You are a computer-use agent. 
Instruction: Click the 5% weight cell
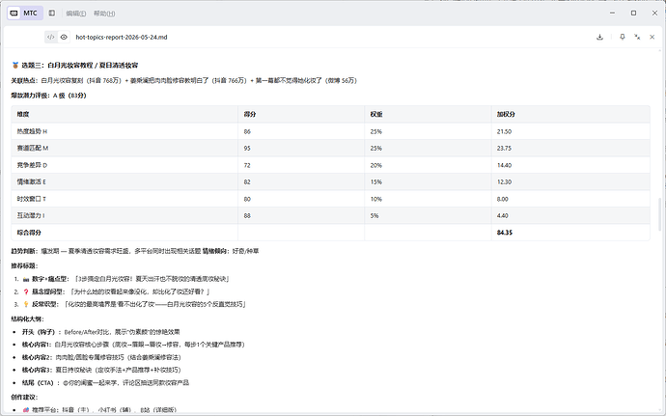click(375, 215)
